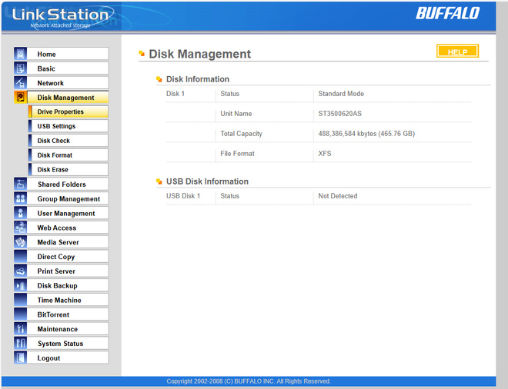Click the BitTorrent icon
The height and width of the screenshot is (389, 508).
21,314
